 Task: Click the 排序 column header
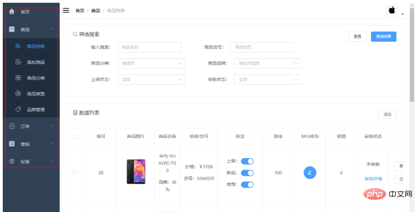coord(278,136)
